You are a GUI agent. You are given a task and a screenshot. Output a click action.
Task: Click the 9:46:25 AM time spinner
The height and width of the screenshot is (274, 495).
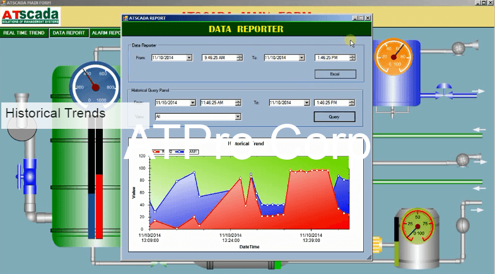(x=240, y=58)
